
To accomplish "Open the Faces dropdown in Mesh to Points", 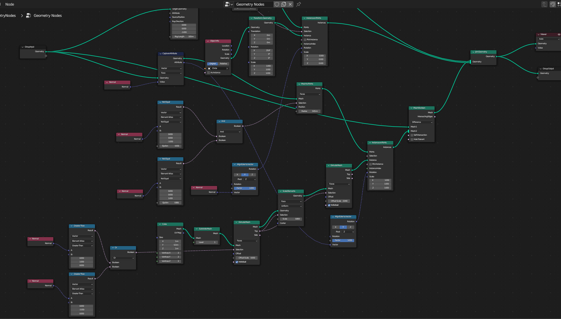I will click(309, 94).
